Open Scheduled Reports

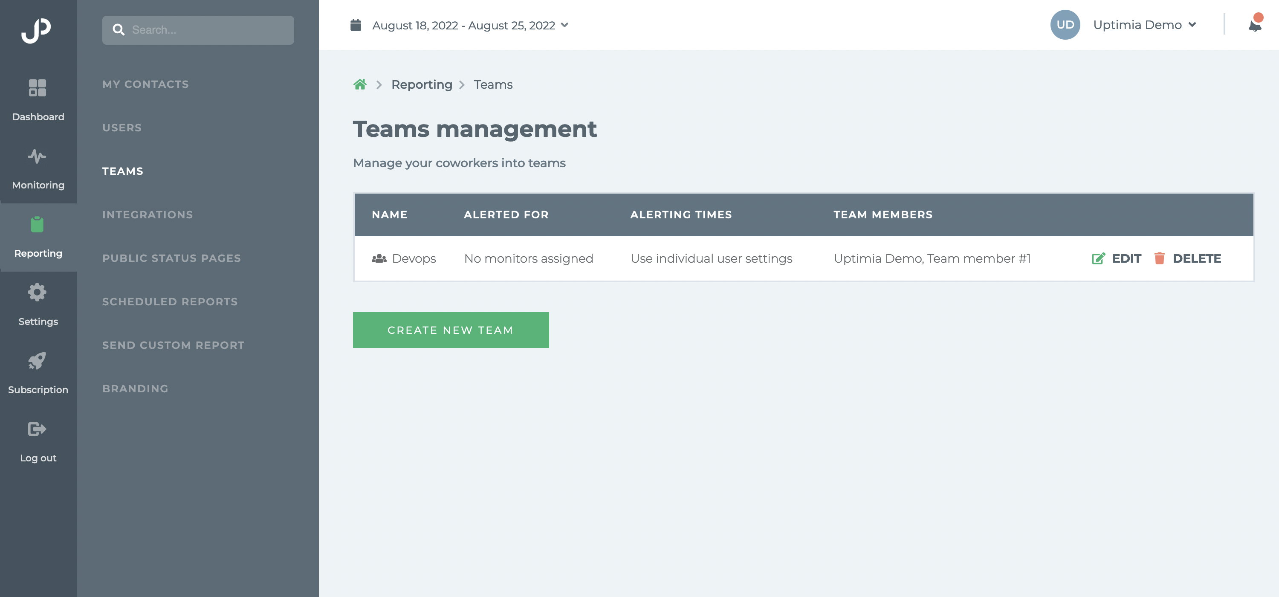(x=170, y=301)
